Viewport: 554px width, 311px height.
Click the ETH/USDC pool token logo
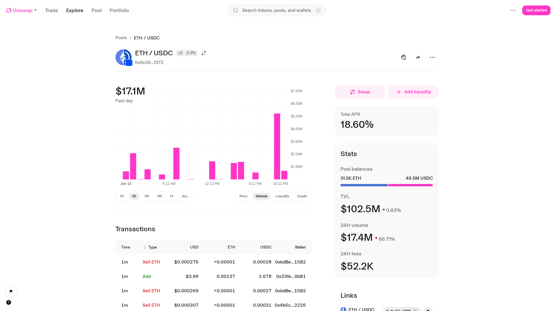124,57
